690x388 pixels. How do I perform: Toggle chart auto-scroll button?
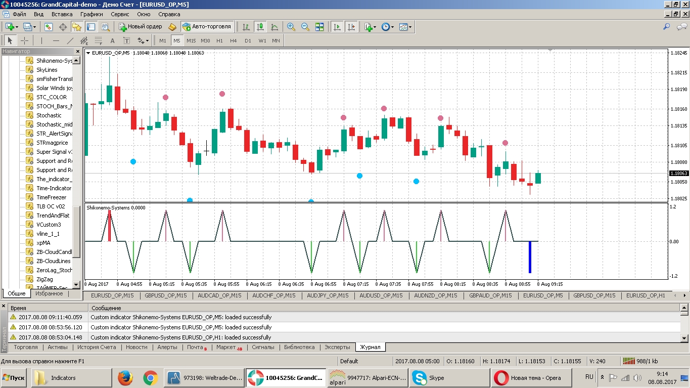[337, 27]
